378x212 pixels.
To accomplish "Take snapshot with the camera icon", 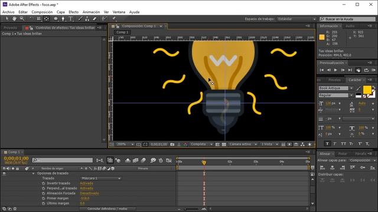I will tap(172, 144).
